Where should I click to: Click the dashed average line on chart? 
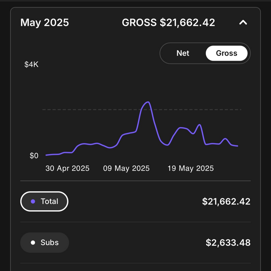click(85, 110)
